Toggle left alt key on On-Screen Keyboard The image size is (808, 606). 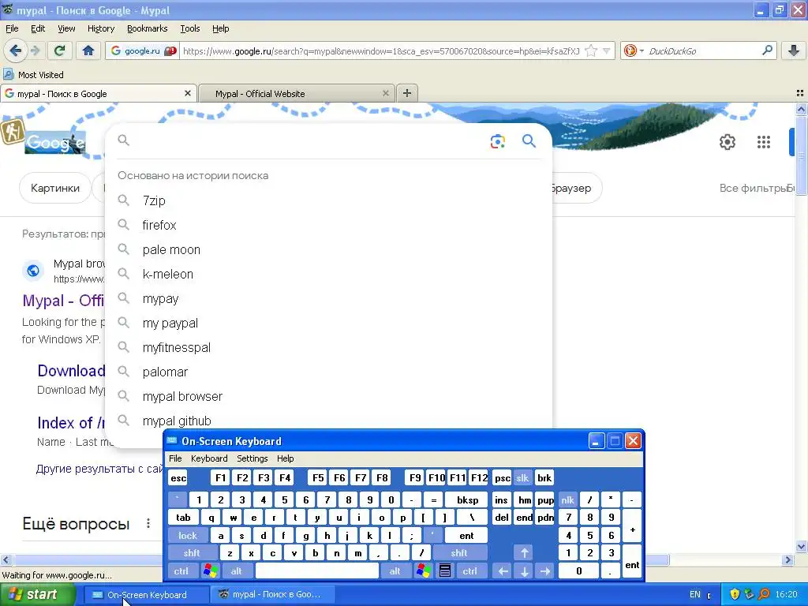tap(237, 571)
